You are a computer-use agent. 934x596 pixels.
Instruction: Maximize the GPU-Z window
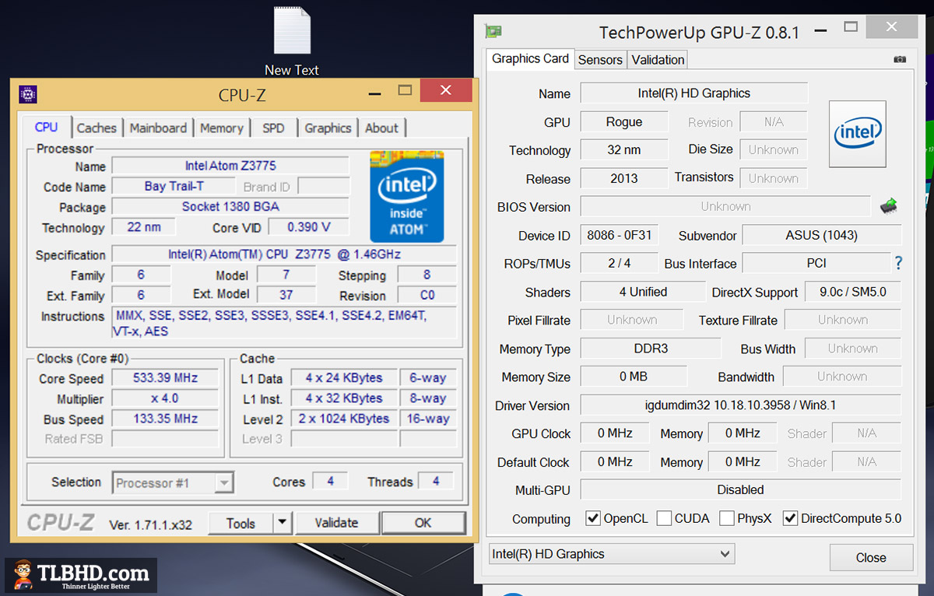pos(851,27)
